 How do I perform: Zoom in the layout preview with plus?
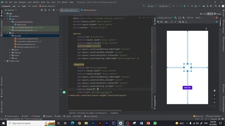point(214,95)
